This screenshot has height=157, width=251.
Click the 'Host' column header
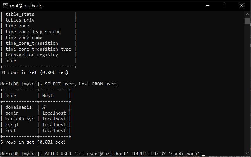(48, 96)
